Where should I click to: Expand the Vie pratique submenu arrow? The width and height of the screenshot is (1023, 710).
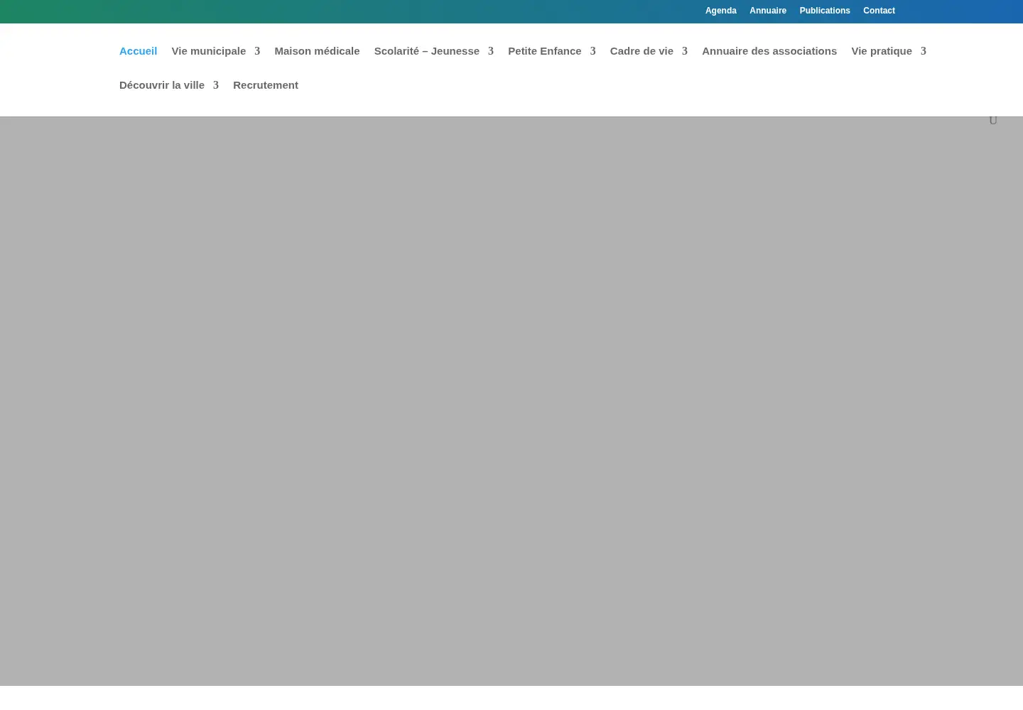pyautogui.click(x=924, y=51)
